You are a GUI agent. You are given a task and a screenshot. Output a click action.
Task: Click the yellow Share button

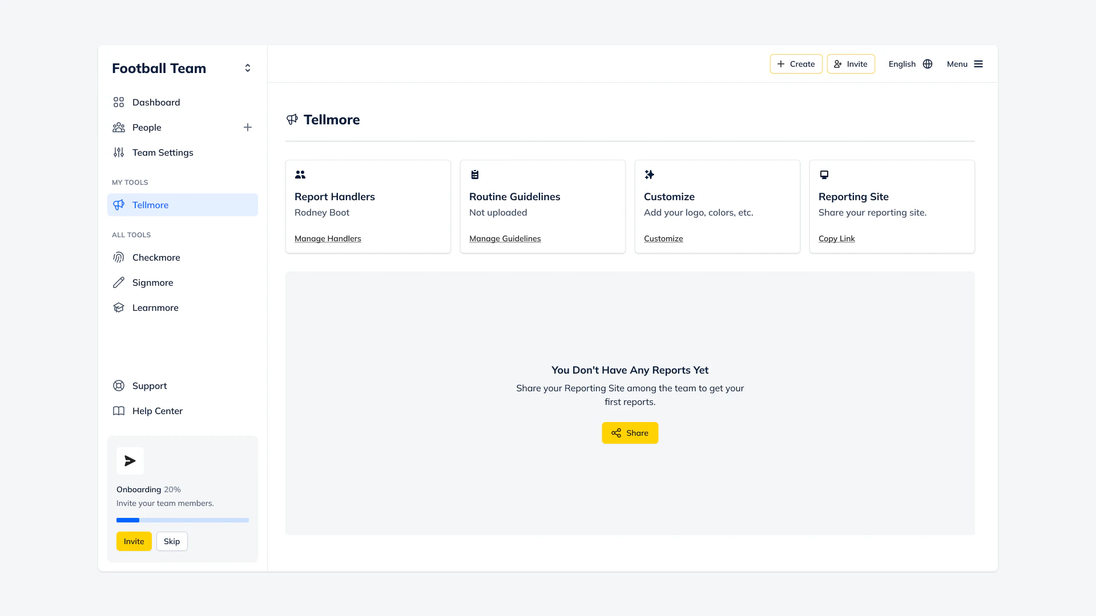point(630,433)
